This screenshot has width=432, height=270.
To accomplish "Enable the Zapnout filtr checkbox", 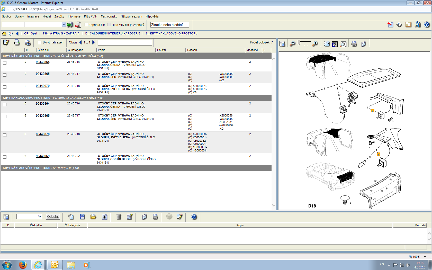I will tap(86, 25).
